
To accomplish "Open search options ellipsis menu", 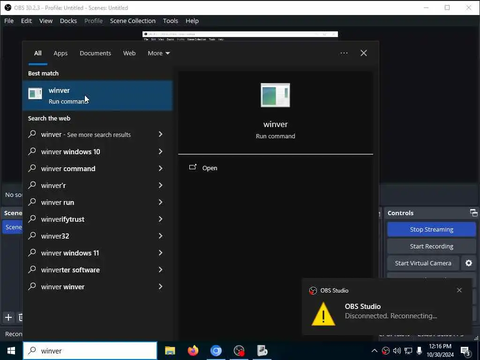I will pyautogui.click(x=344, y=53).
